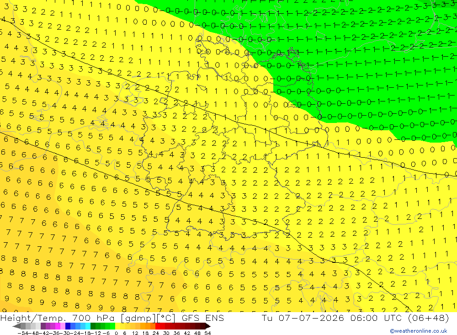
Task: Click the left arrow end of the color legend
Action: [16, 326]
